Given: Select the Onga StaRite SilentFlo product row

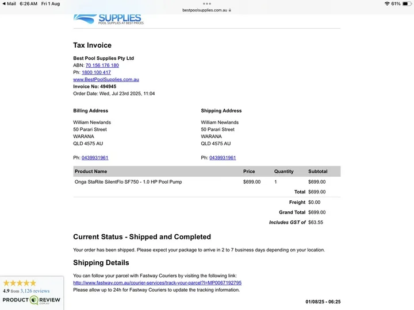Looking at the screenshot, I should 207,182.
